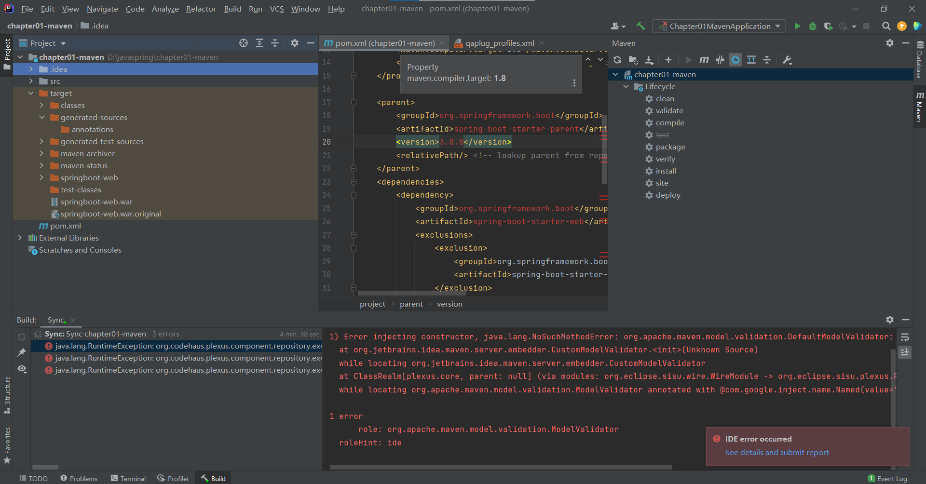This screenshot has height=484, width=926.
Task: Click See details and submit report link
Action: coord(776,452)
